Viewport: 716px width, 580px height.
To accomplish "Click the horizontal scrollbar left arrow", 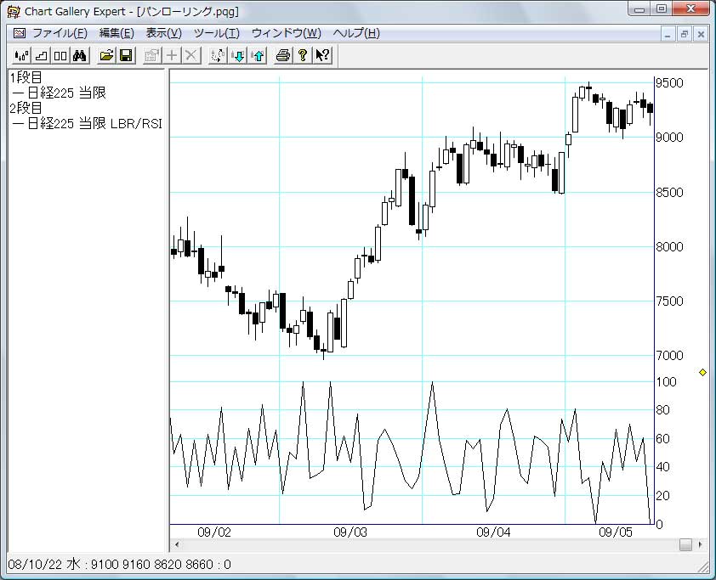I will pos(177,545).
